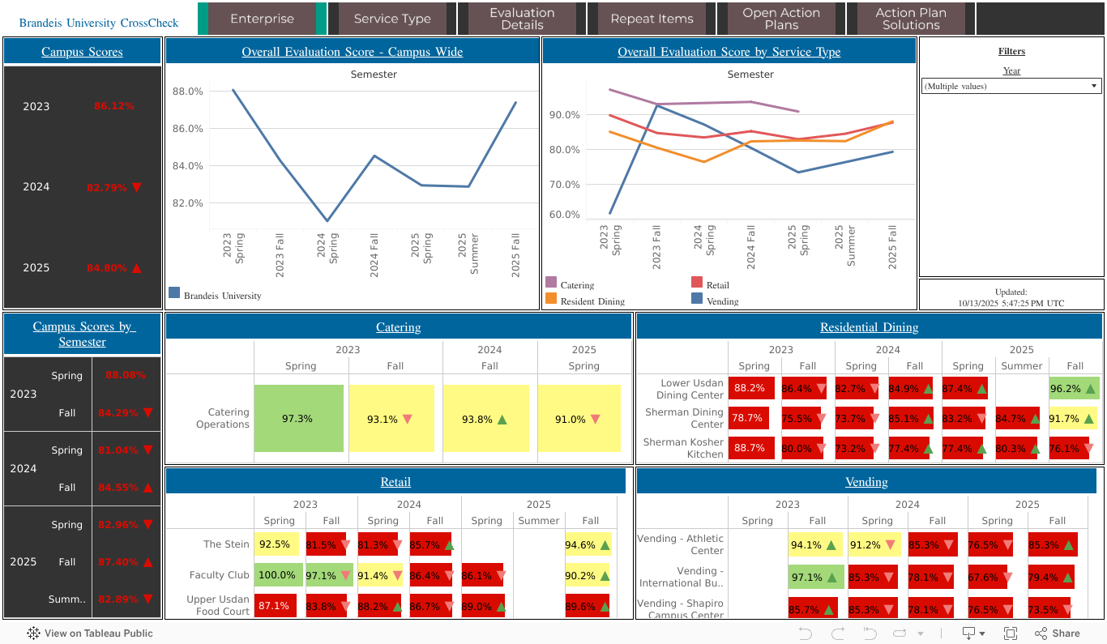Click the Share button
The width and height of the screenshot is (1107, 644).
(1057, 633)
